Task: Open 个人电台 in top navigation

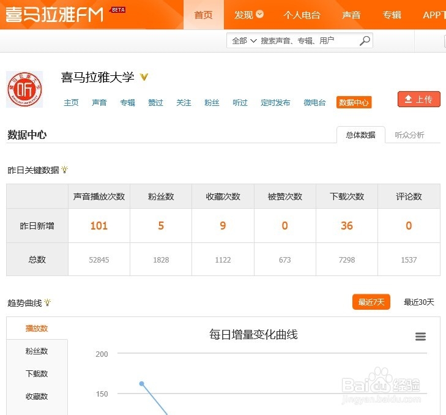Action: (x=302, y=15)
